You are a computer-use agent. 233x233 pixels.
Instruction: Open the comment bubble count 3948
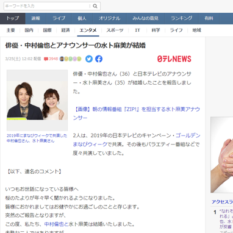click(x=51, y=59)
